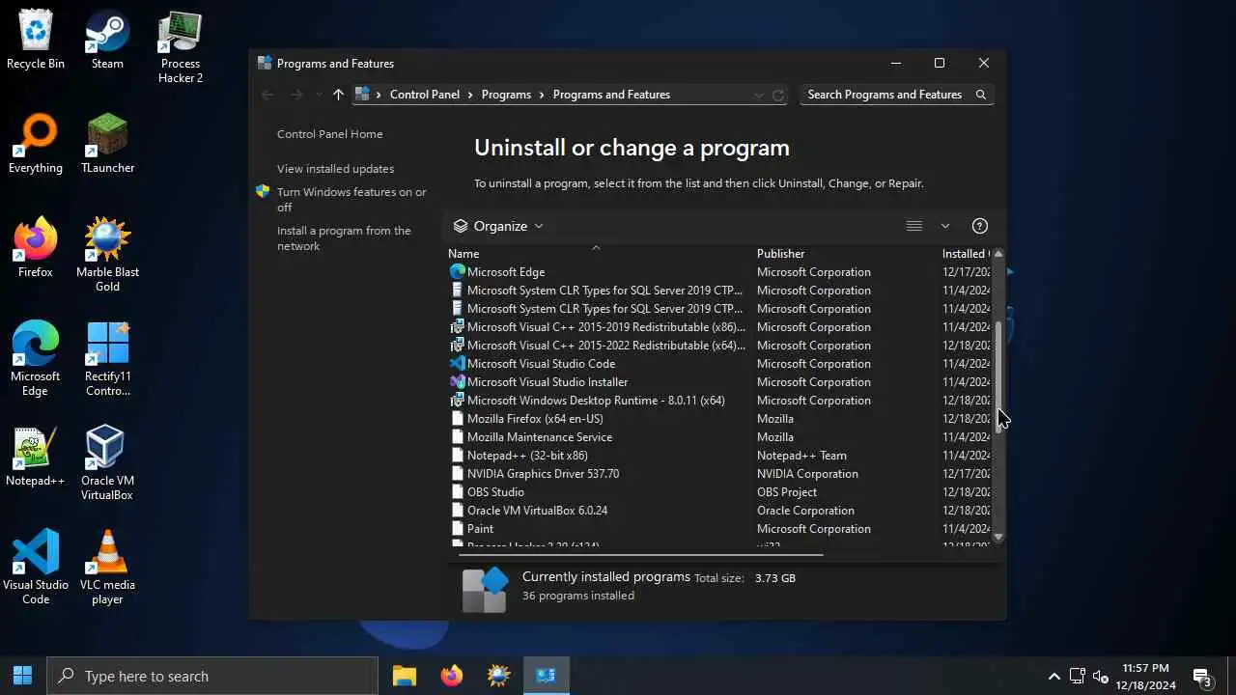Open the Steam desktop shortcut

point(107,40)
